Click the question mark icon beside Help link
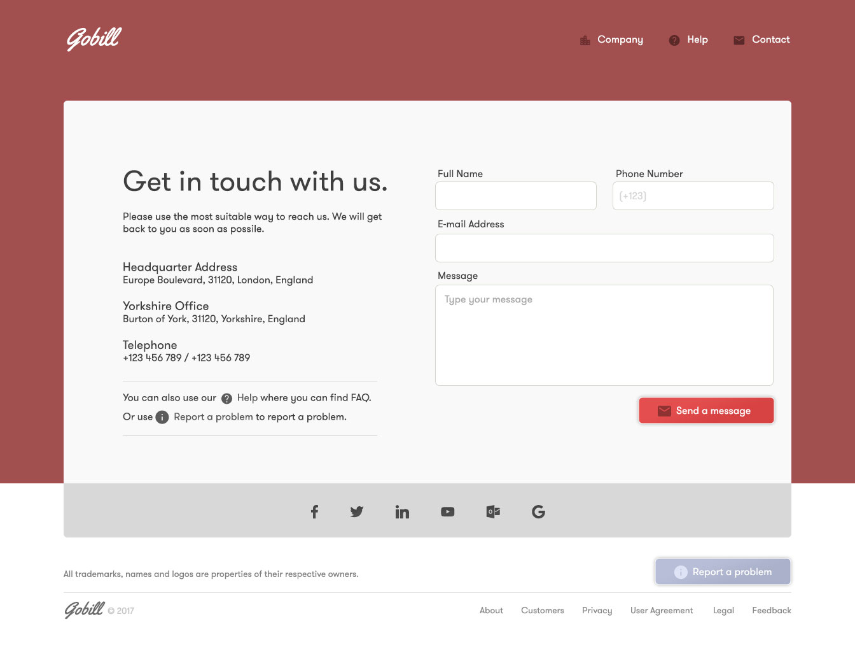Viewport: 855px width, 647px height. (226, 399)
